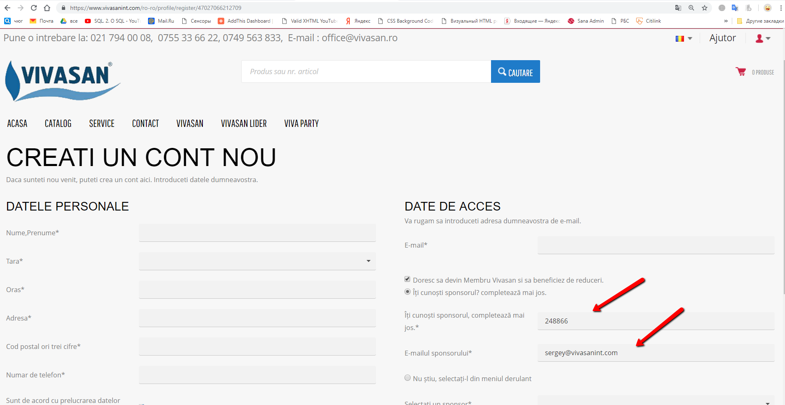Go to ACASA in the menu
Viewport: 785px width, 405px height.
(17, 124)
